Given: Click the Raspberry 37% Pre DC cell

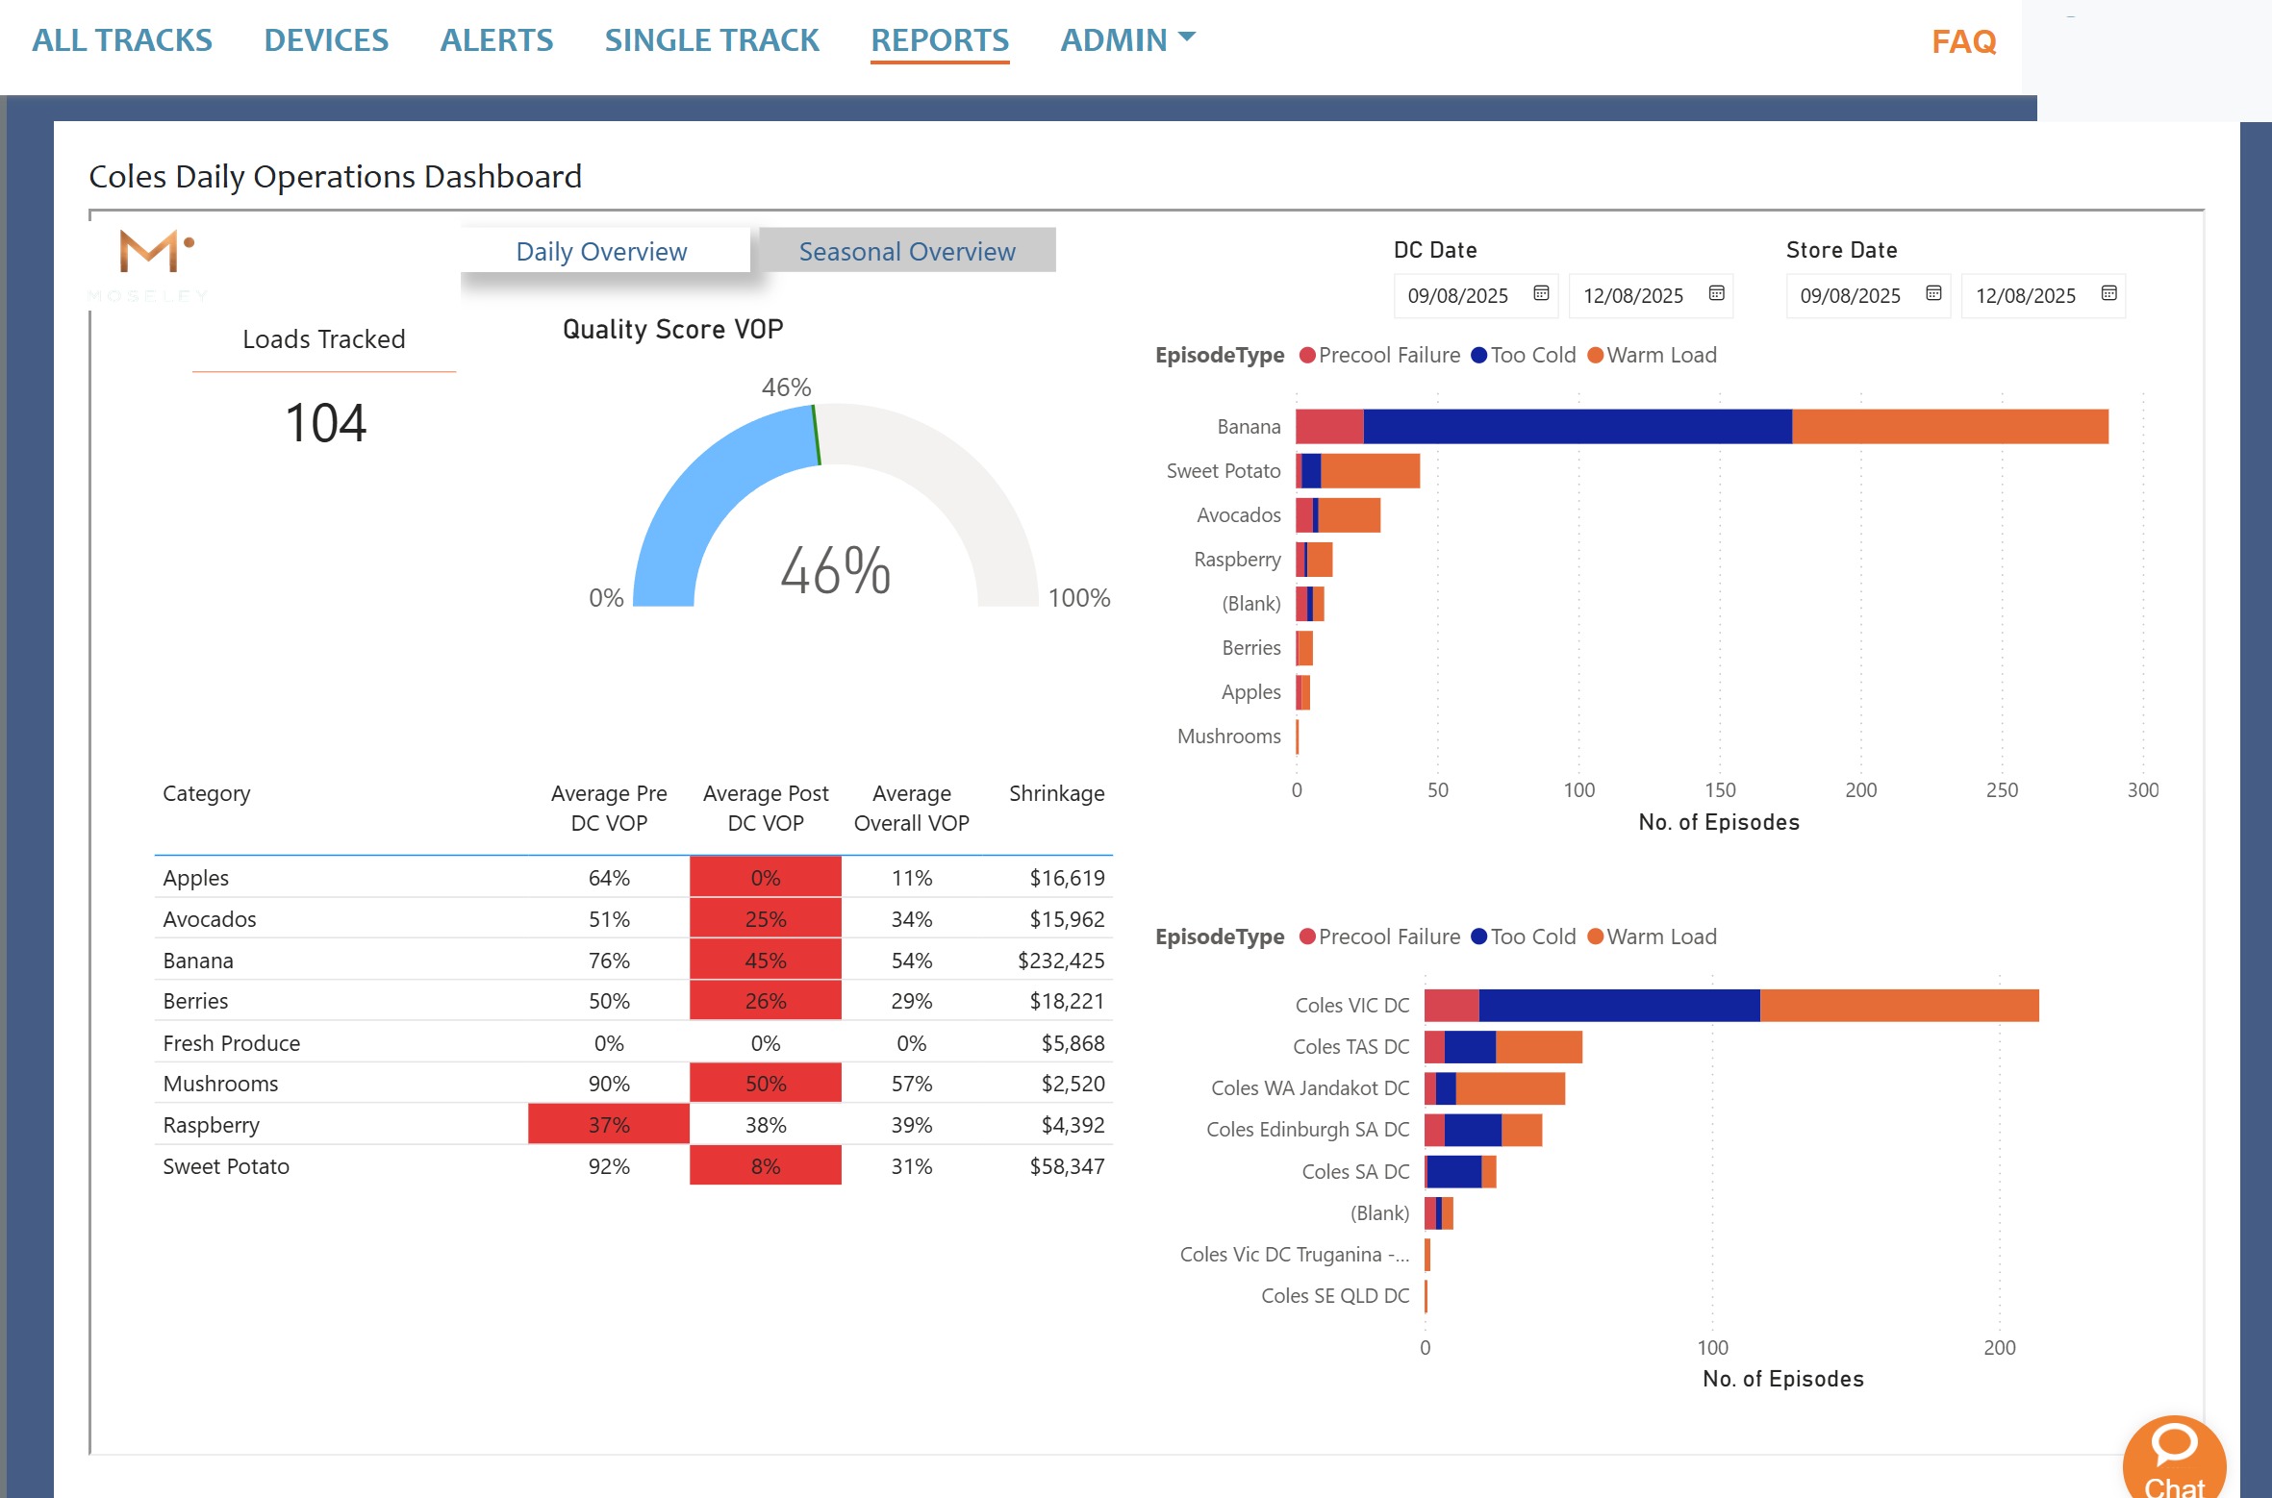Looking at the screenshot, I should 609,1124.
